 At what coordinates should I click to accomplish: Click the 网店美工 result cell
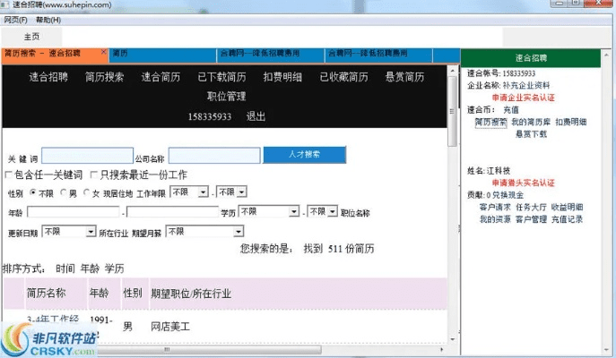[170, 327]
